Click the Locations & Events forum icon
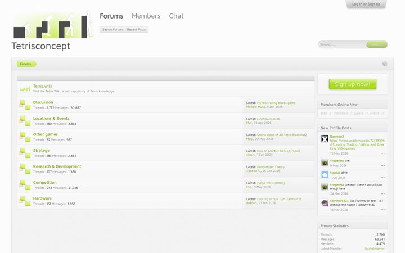This screenshot has height=253, width=405. pos(25,121)
